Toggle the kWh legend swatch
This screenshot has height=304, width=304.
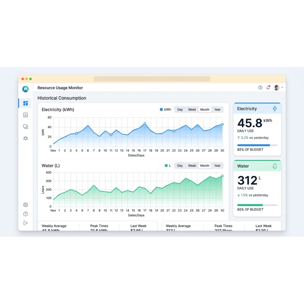click(161, 109)
